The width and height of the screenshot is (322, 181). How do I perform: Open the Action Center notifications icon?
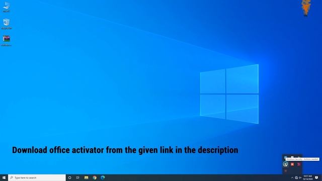(316, 177)
